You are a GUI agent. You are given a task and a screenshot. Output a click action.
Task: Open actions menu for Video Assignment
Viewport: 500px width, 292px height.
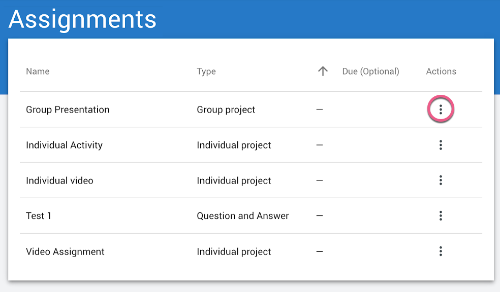point(441,251)
